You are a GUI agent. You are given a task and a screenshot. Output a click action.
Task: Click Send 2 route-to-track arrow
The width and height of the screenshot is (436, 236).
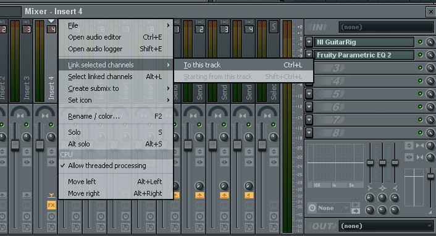(199, 195)
